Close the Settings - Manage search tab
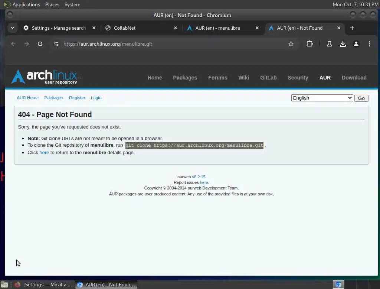This screenshot has height=289, width=380. click(x=94, y=28)
